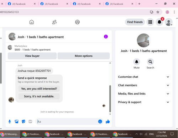The height and width of the screenshot is (138, 178).
Task: Open the '(3) Facebook' taskbar window
Action: [100, 134]
